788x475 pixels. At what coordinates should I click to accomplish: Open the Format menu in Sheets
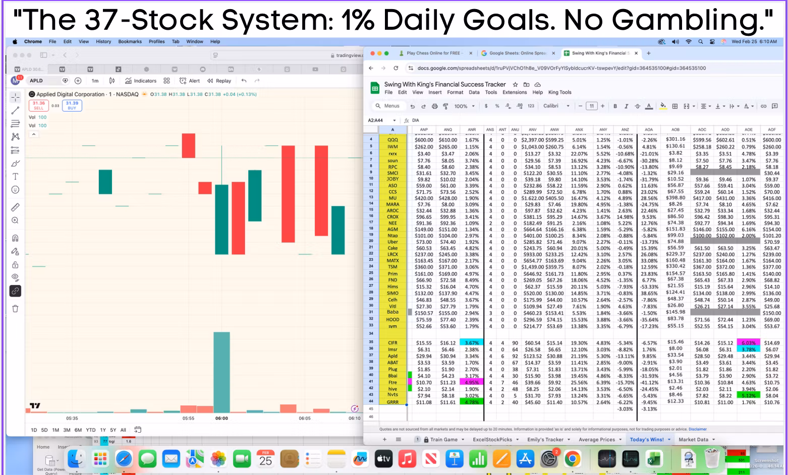[455, 92]
